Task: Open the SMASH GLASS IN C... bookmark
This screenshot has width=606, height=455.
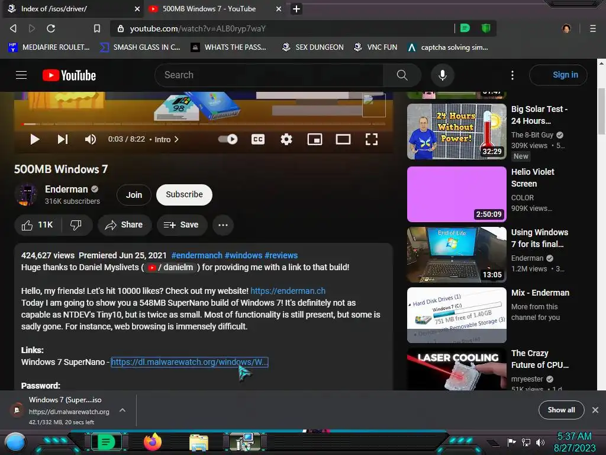Action: [x=140, y=47]
